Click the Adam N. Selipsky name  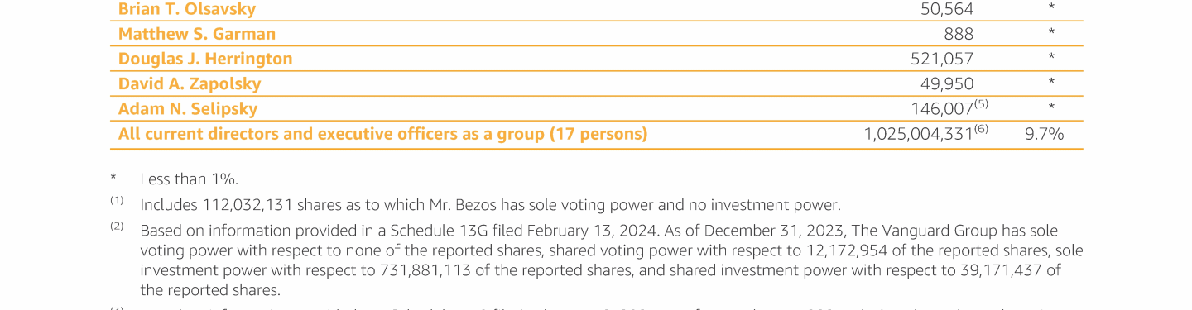(188, 109)
